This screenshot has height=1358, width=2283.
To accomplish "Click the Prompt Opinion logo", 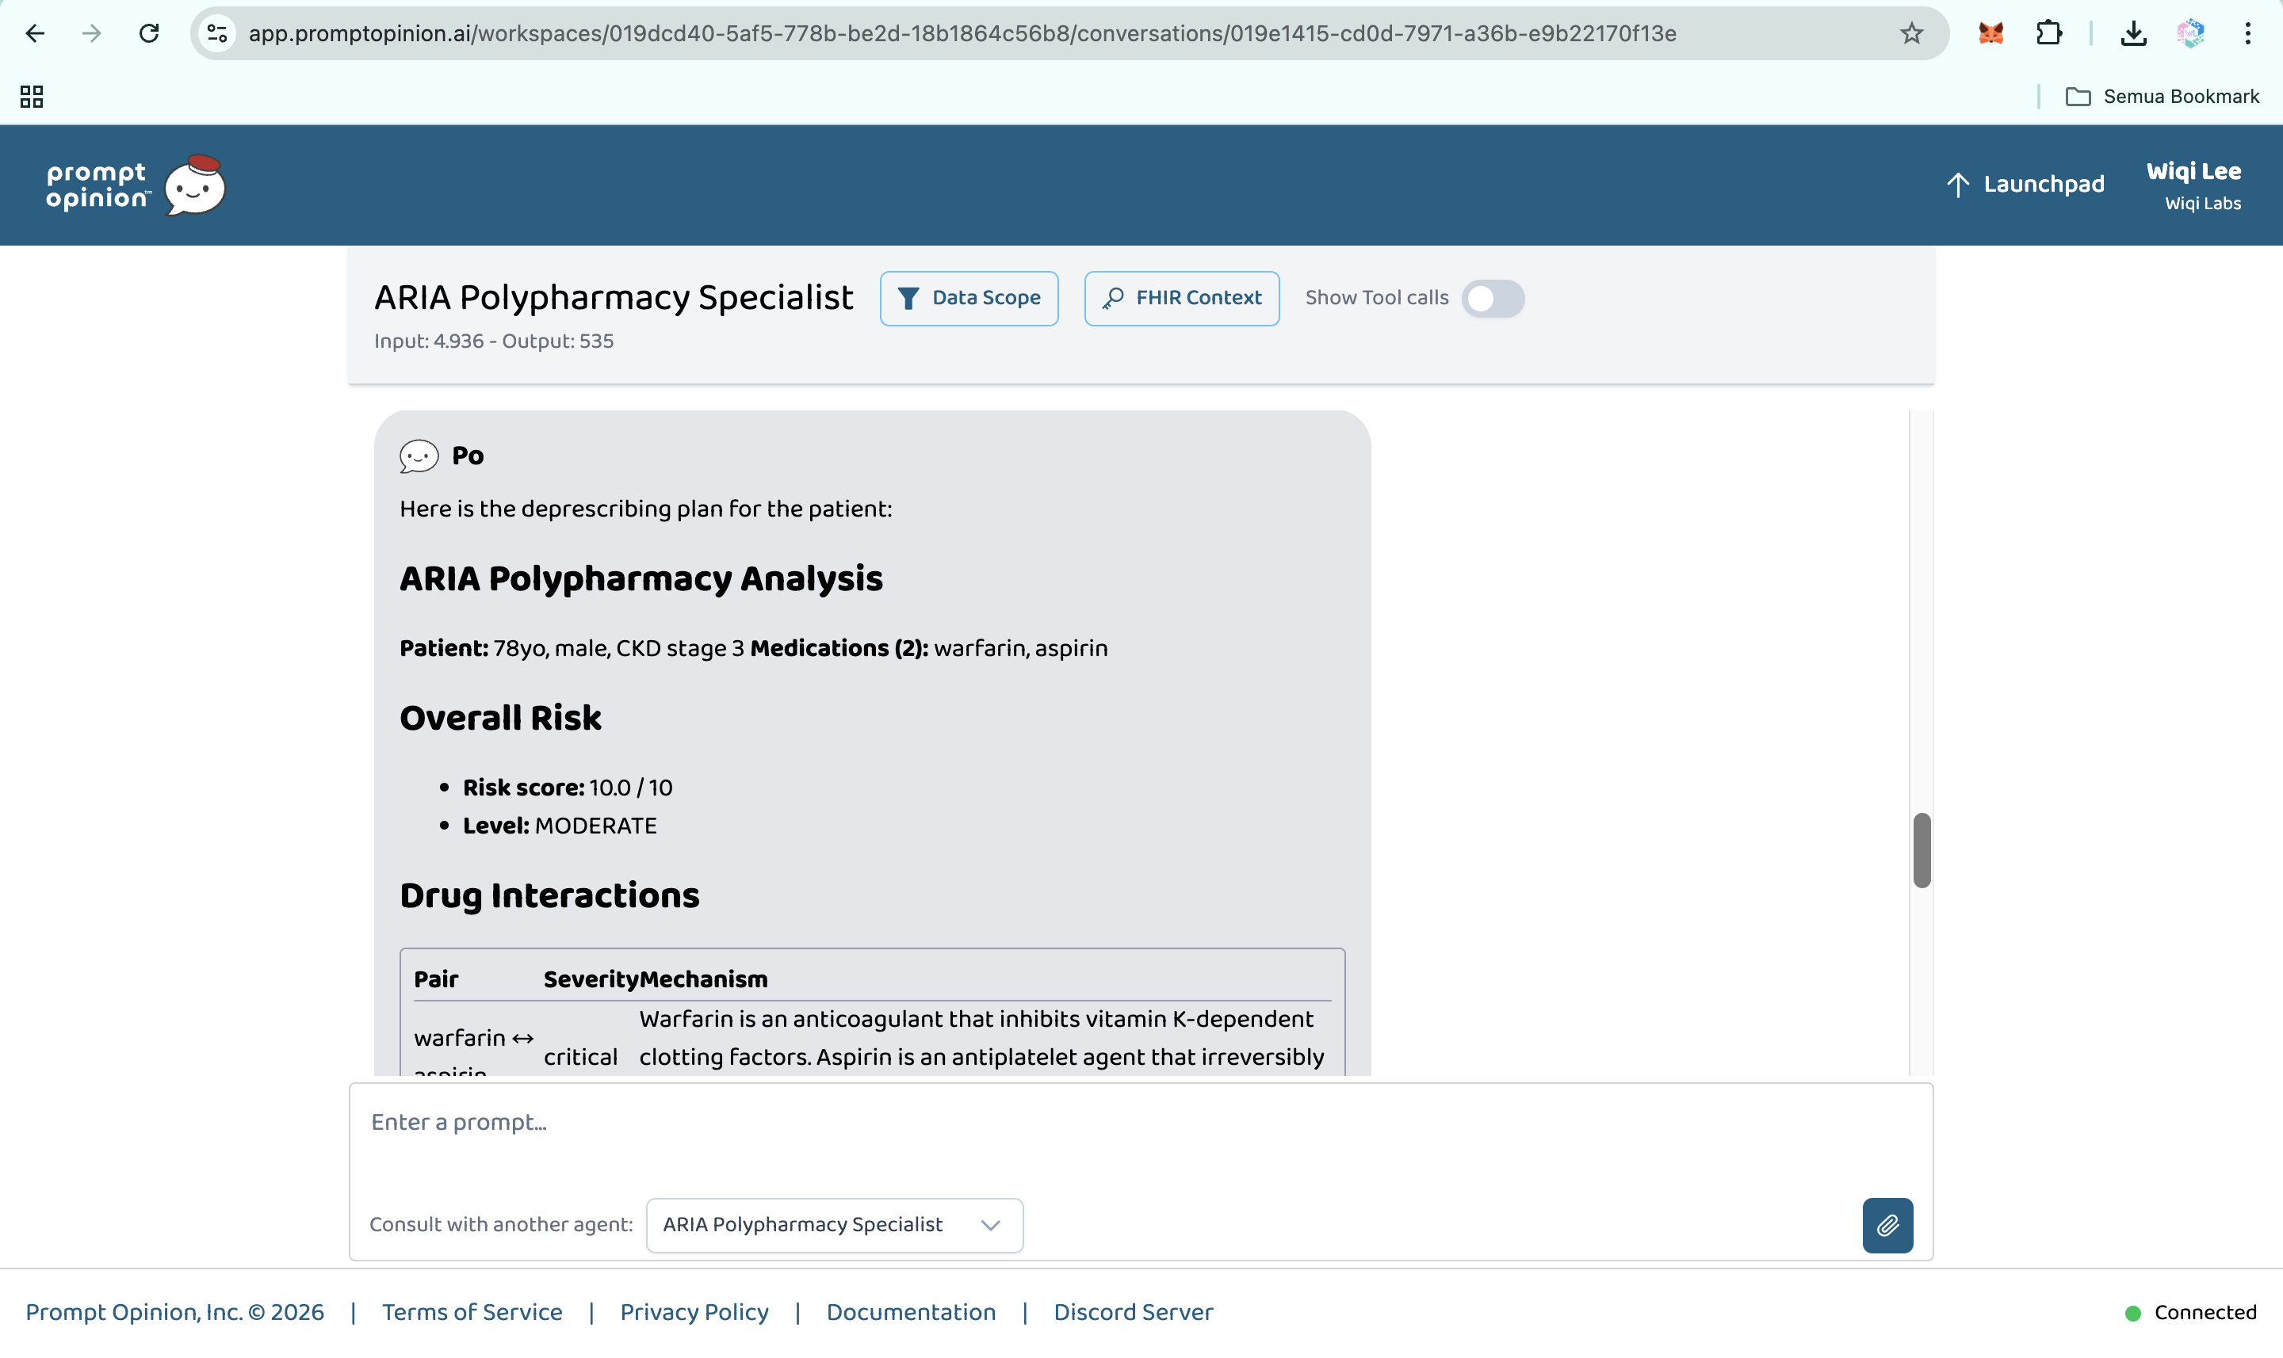I will 136,185.
